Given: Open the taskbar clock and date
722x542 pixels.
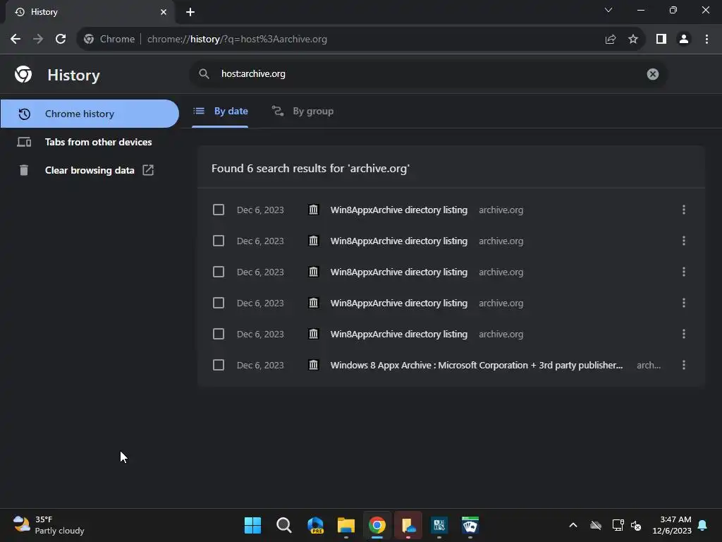Looking at the screenshot, I should pos(672,525).
